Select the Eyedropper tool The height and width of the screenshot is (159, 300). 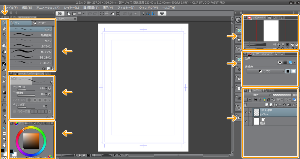[4, 98]
